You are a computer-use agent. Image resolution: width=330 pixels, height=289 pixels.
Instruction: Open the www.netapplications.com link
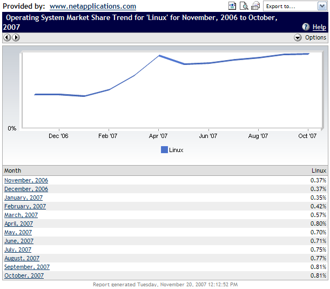[x=93, y=6]
